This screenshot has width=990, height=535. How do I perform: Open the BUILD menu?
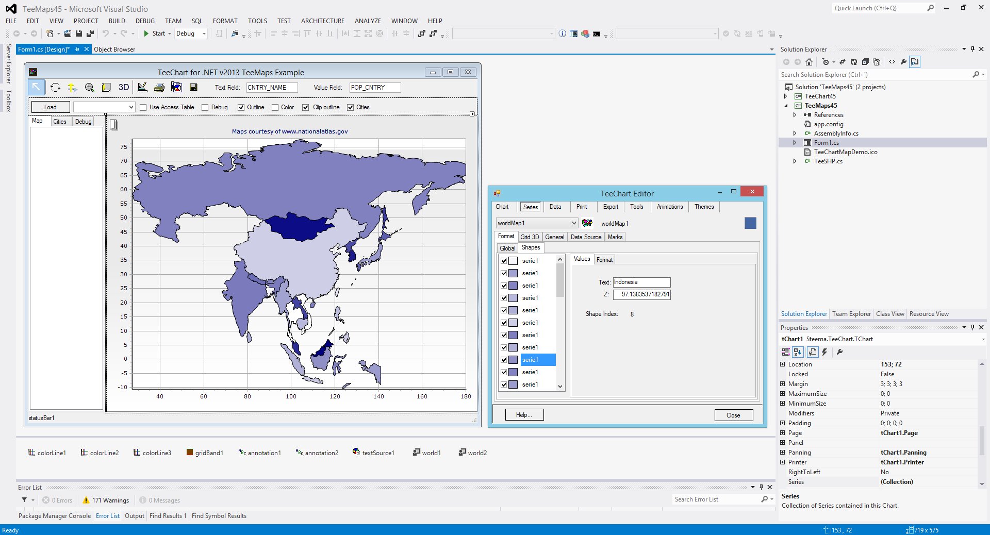[117, 21]
